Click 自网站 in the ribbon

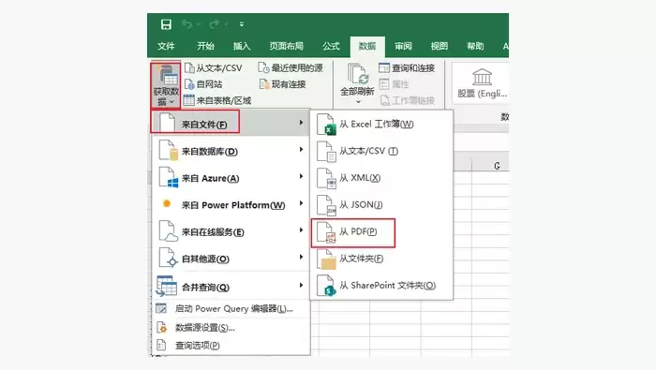tap(203, 84)
